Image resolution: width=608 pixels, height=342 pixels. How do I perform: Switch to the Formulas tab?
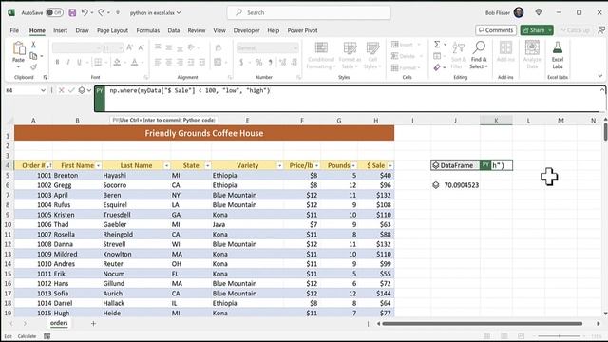point(148,30)
